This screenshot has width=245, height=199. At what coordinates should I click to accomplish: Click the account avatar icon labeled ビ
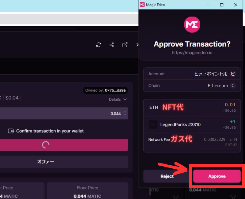click(233, 74)
